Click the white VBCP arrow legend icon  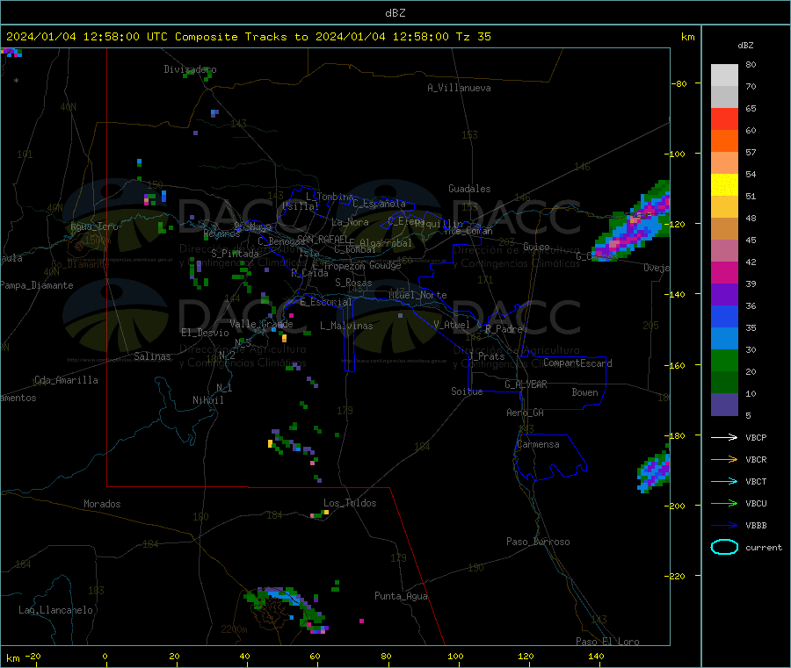click(x=724, y=437)
